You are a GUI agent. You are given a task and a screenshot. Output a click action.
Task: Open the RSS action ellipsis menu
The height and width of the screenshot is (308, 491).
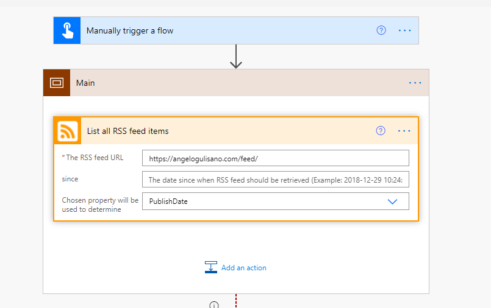click(404, 131)
